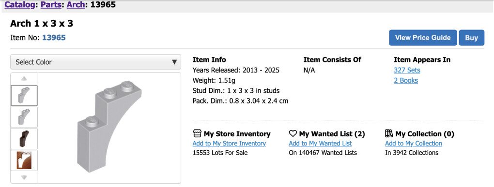The image size is (494, 187).
Task: Go to the Parts breadcrumb
Action: point(51,5)
